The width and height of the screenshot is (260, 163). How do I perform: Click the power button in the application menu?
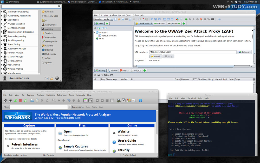(x=57, y=78)
